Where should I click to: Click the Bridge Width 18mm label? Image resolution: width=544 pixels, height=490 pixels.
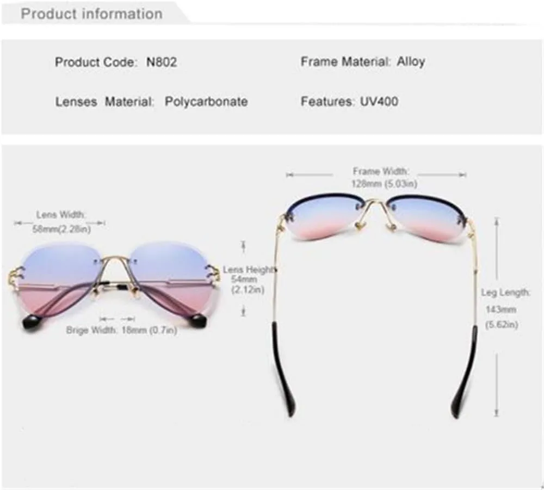coord(121,330)
